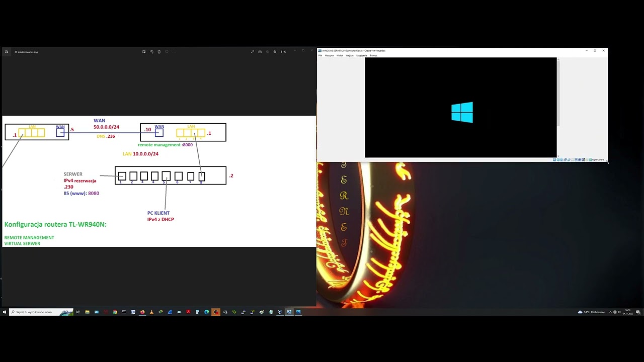Open Microsoft Edge from the taskbar

pos(206,312)
